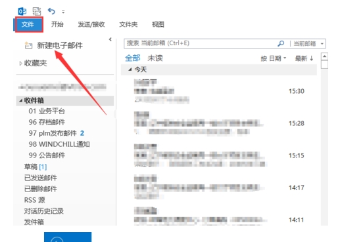This screenshot has height=242, width=342.
Task: Open the RSS 源 folder
Action: pyautogui.click(x=35, y=200)
